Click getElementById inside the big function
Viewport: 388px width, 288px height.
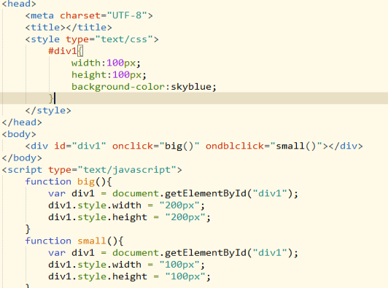pos(206,194)
